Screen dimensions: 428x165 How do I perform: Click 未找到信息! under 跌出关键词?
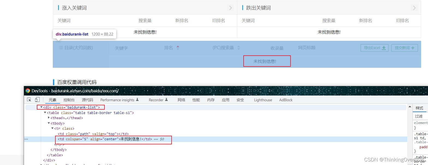tap(329, 32)
